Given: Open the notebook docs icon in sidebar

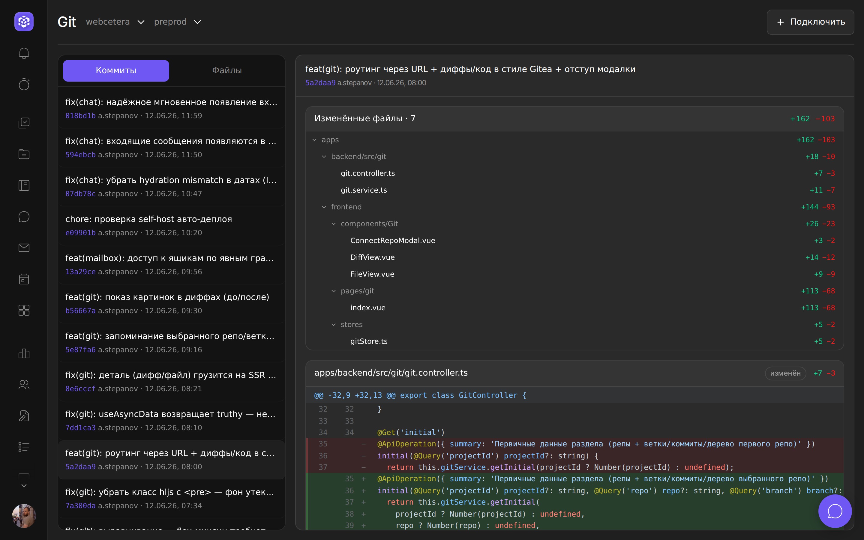Looking at the screenshot, I should coord(24,185).
